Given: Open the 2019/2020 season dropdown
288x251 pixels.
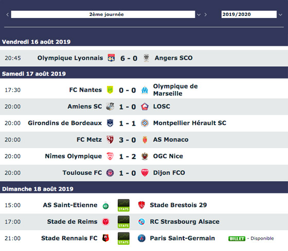Looking at the screenshot, I should click(x=249, y=14).
